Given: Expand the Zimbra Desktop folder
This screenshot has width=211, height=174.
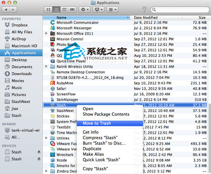Looking at the screenshot, I should tap(46, 171).
